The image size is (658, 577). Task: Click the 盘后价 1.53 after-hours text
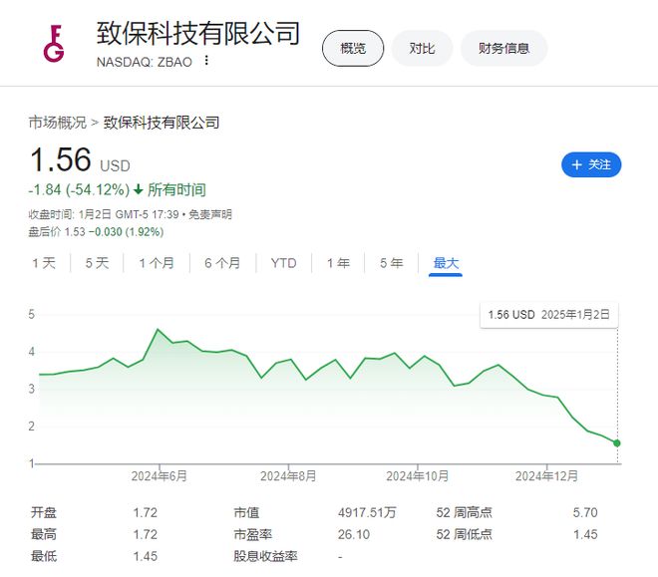click(96, 232)
